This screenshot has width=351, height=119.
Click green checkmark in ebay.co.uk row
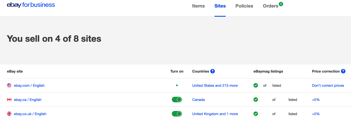[256, 114]
